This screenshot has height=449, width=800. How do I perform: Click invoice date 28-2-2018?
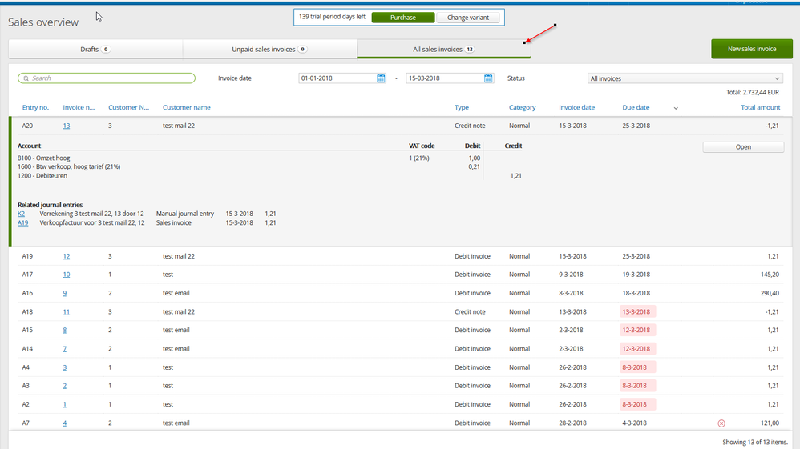coord(572,423)
